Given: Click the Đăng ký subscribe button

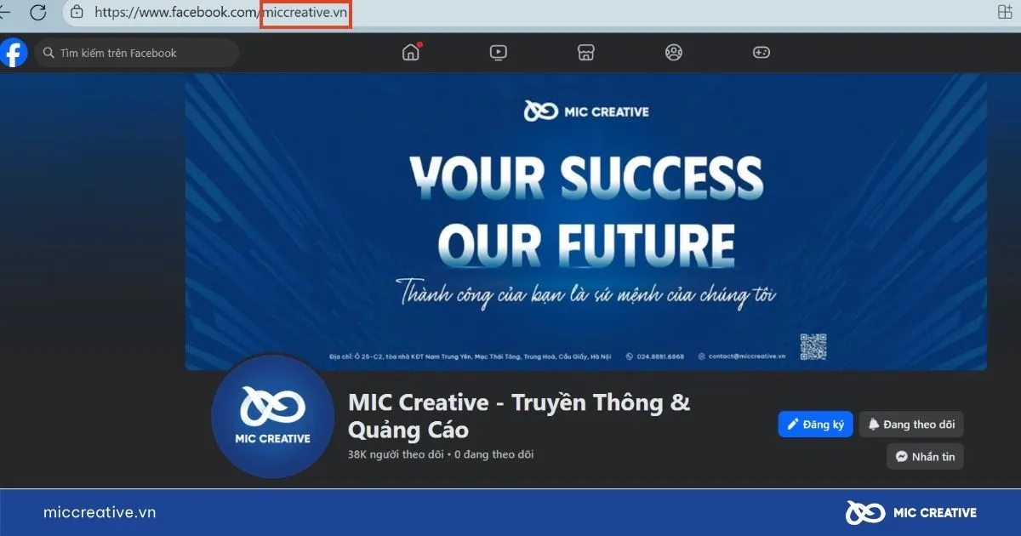Looking at the screenshot, I should (x=814, y=424).
